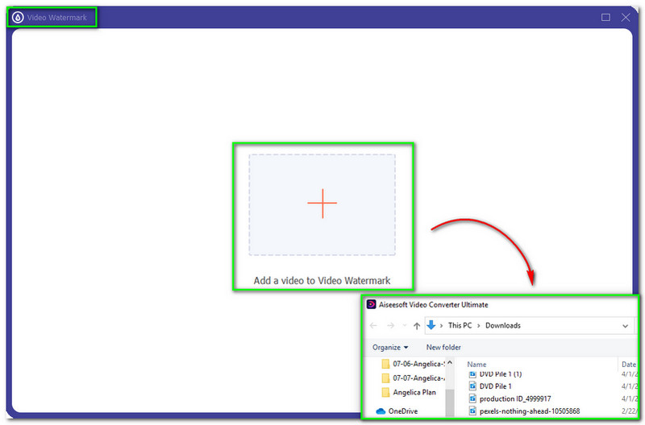Screen dimensions: 645x425
Task: Click the New folder button
Action: pos(443,348)
